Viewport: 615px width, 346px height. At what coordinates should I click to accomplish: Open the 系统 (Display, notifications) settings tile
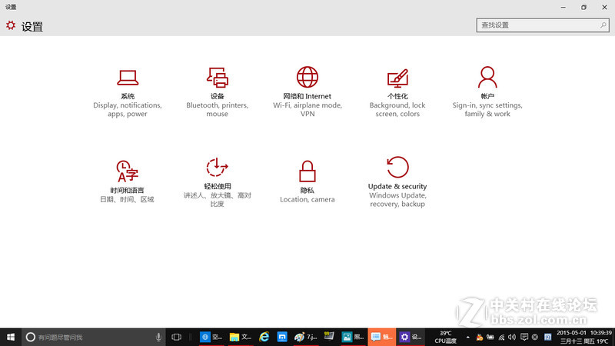click(128, 92)
